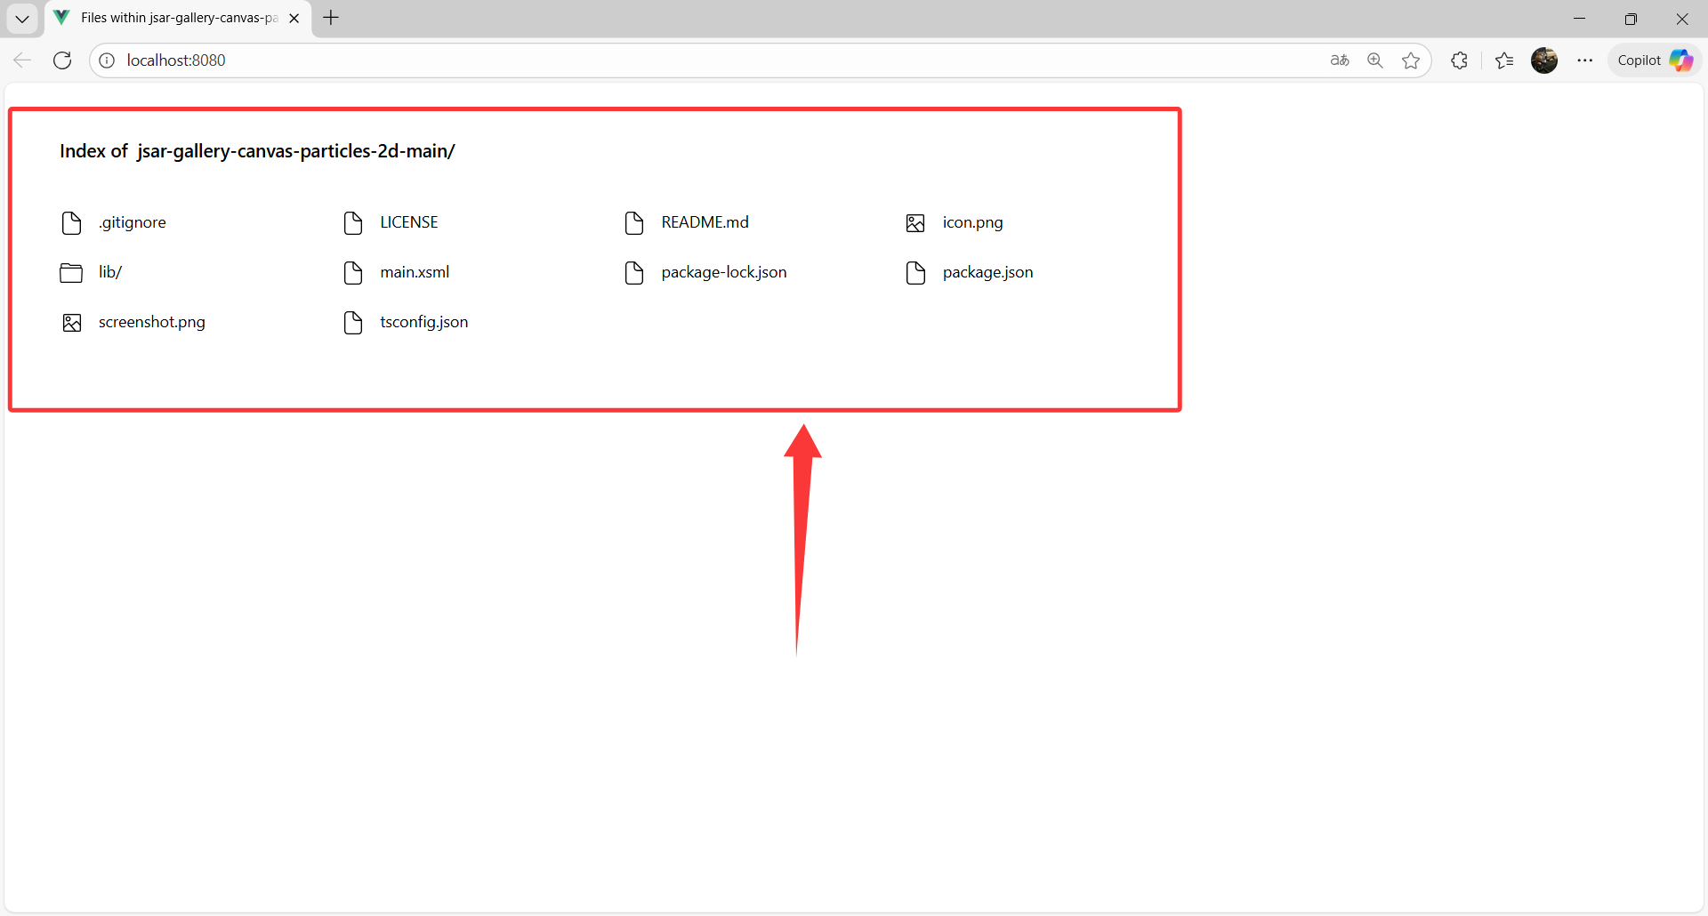The height and width of the screenshot is (916, 1708).
Task: Click the translate page icon
Action: pos(1340,60)
